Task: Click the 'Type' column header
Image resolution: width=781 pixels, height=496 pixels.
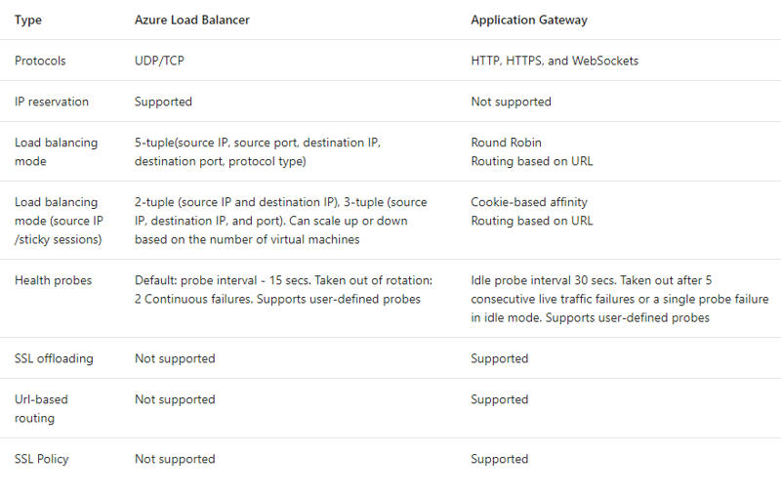Action: [28, 20]
